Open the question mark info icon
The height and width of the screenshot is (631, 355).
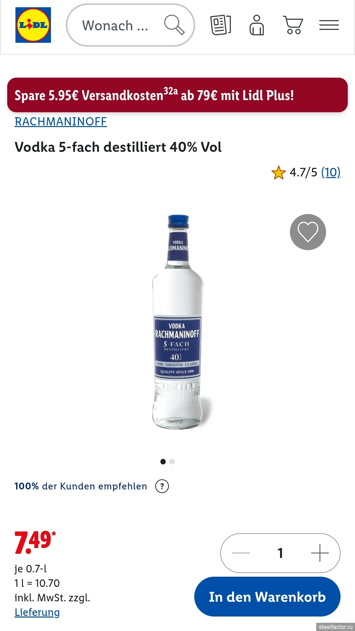162,486
